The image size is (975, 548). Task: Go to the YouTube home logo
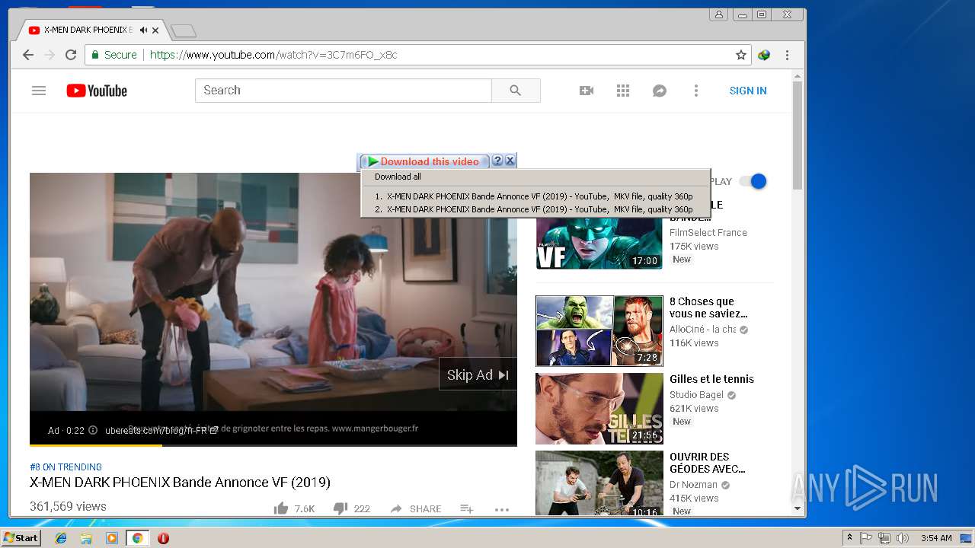(x=97, y=91)
